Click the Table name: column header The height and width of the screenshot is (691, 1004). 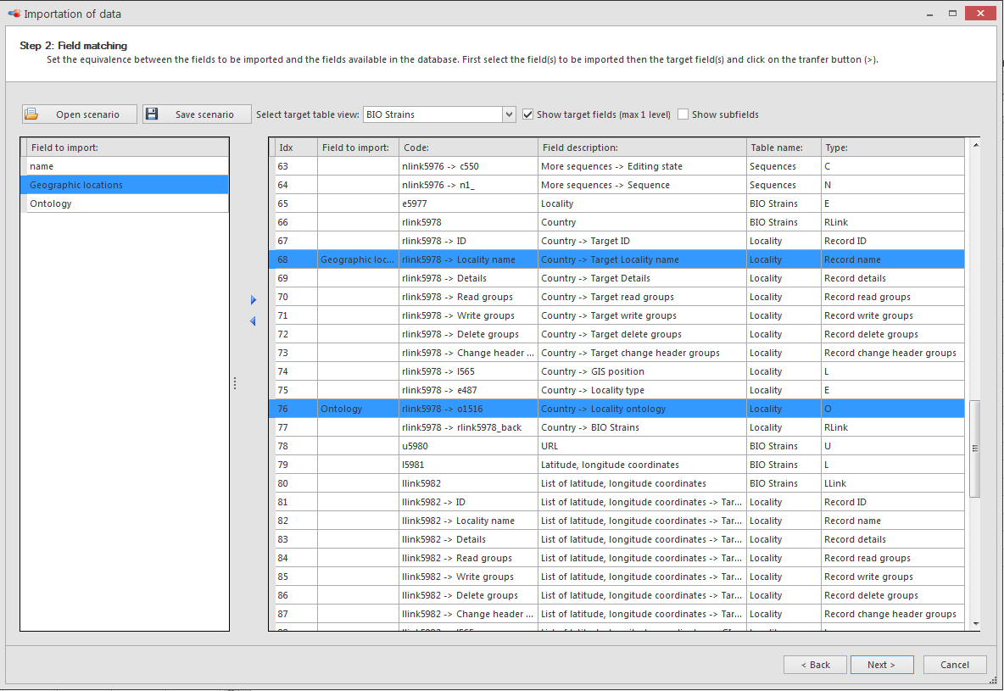(x=784, y=148)
